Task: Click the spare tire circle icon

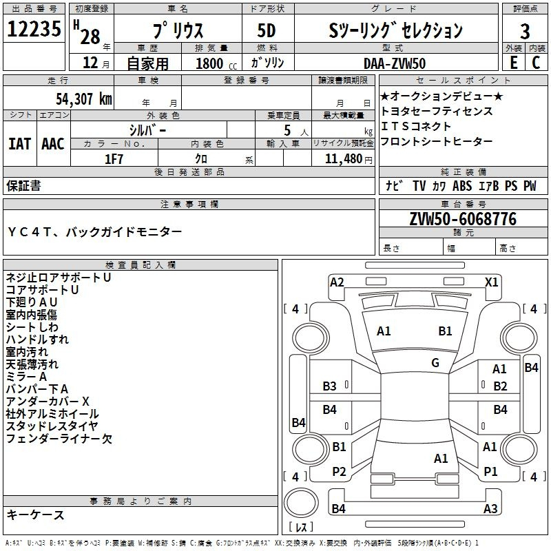Action: [301, 502]
